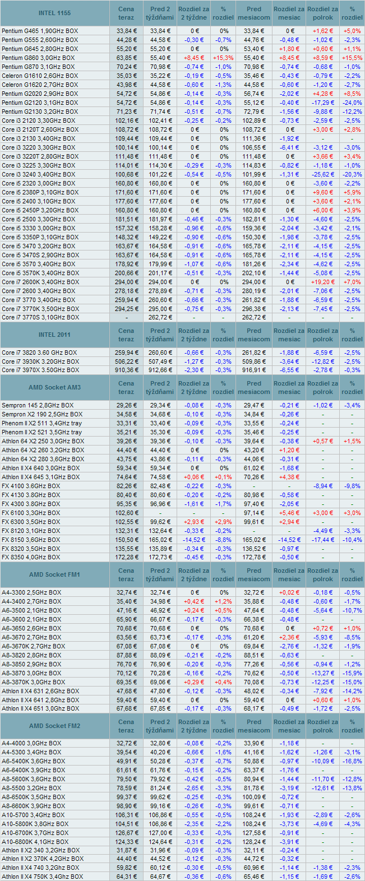
Task: Click current price "910,36 €" of Core i7 3970X
Action: [126, 370]
